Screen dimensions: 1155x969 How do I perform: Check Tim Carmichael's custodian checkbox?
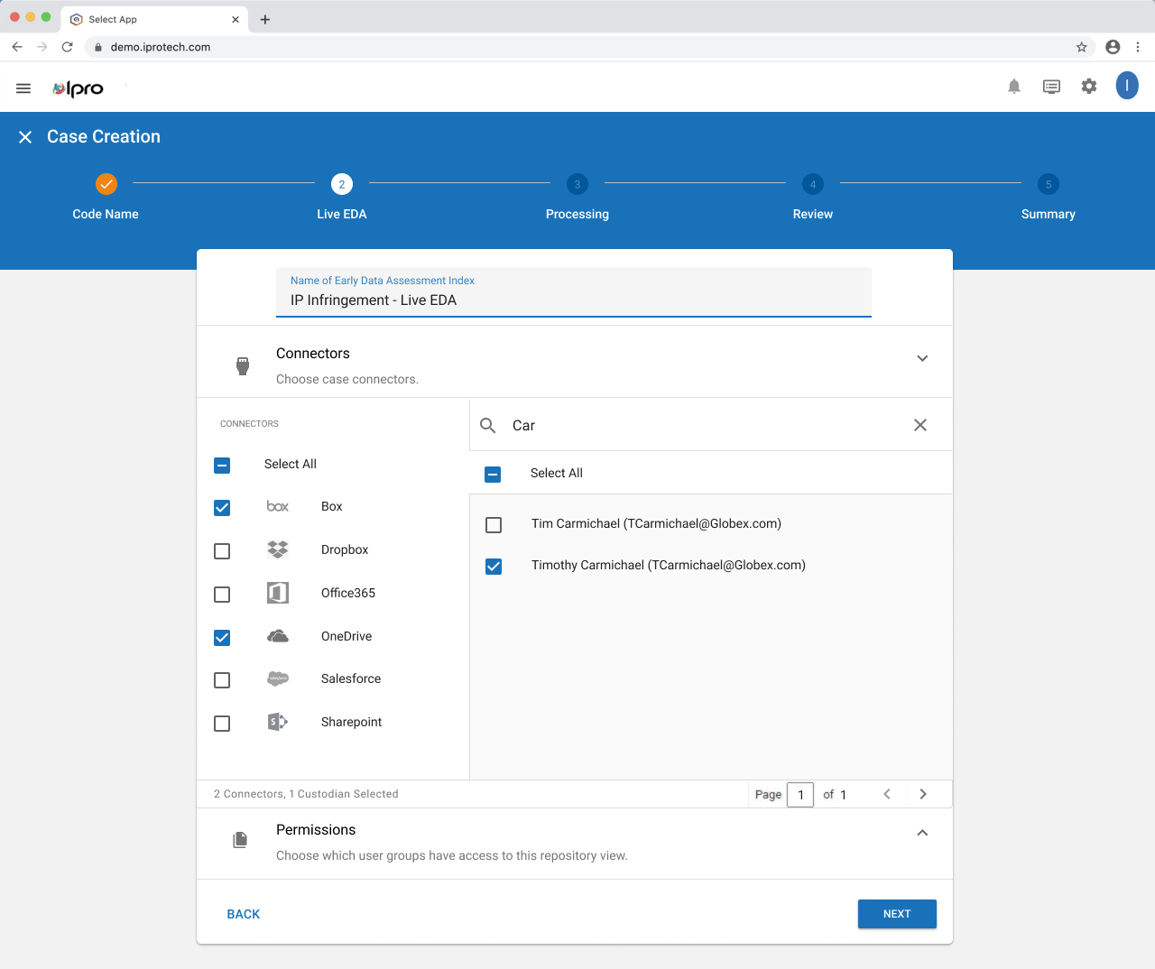tap(494, 524)
